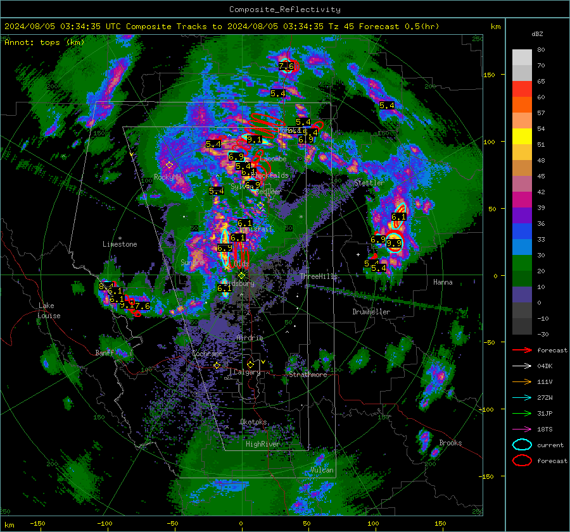The width and height of the screenshot is (570, 532).
Task: Click the Blackfalds town label
Action: pyautogui.click(x=270, y=175)
